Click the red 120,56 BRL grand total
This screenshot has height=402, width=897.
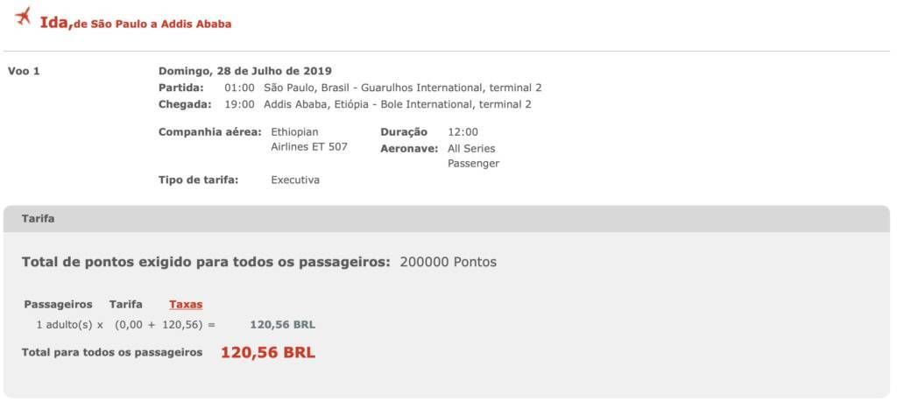268,353
